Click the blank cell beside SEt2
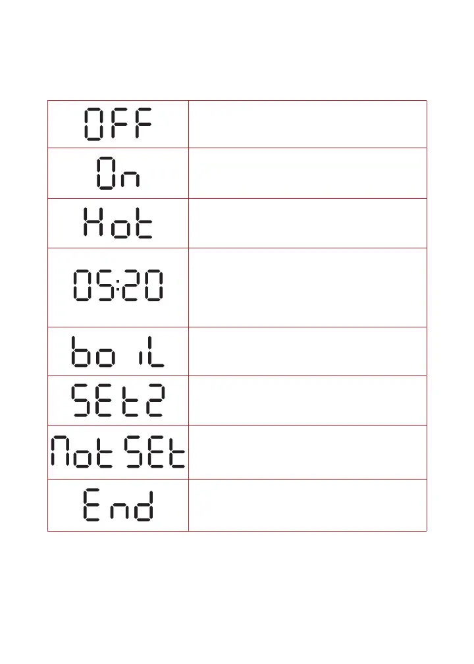Screen dimensions: 474x664 (307, 401)
